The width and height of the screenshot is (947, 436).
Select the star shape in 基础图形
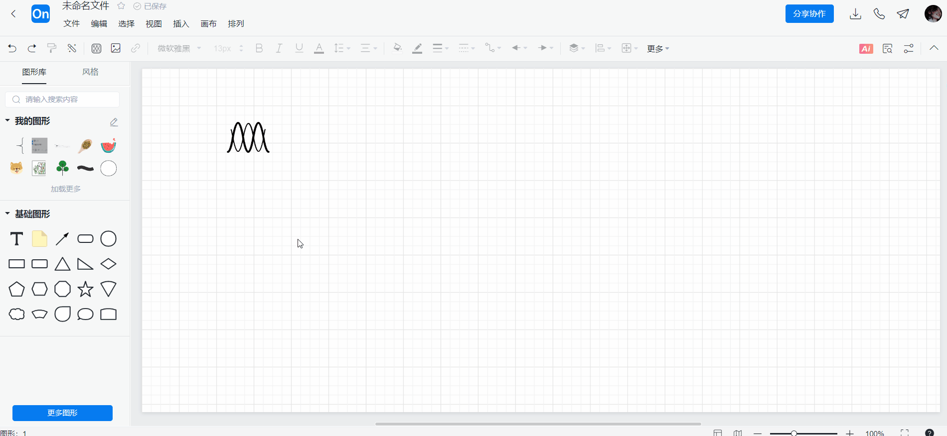click(x=85, y=289)
